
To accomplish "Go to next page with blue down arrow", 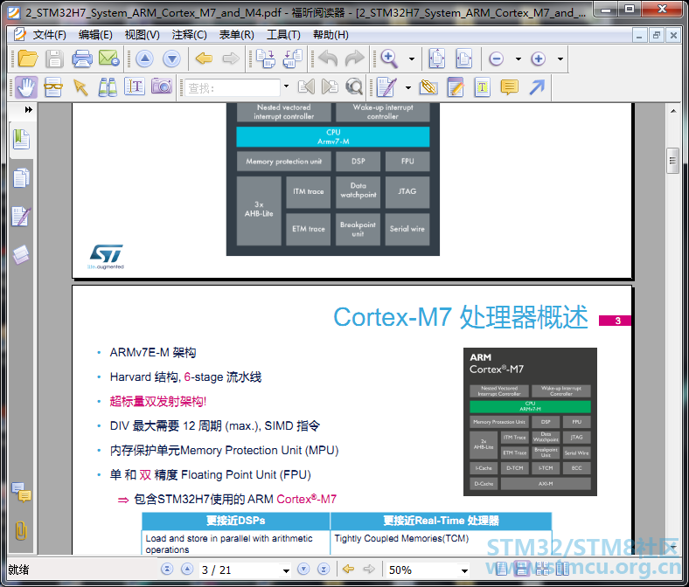I will (171, 59).
